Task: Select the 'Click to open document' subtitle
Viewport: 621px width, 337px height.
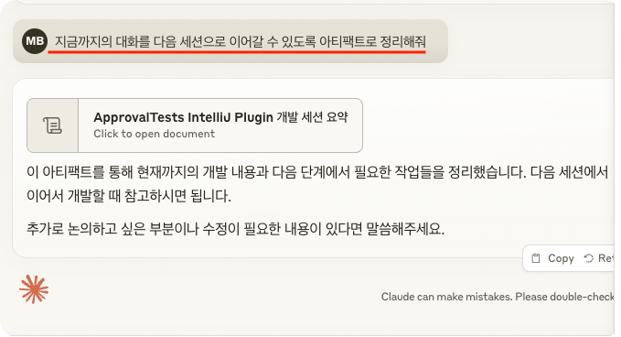Action: point(154,134)
